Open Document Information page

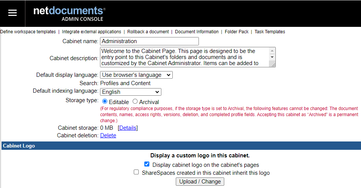[197, 32]
